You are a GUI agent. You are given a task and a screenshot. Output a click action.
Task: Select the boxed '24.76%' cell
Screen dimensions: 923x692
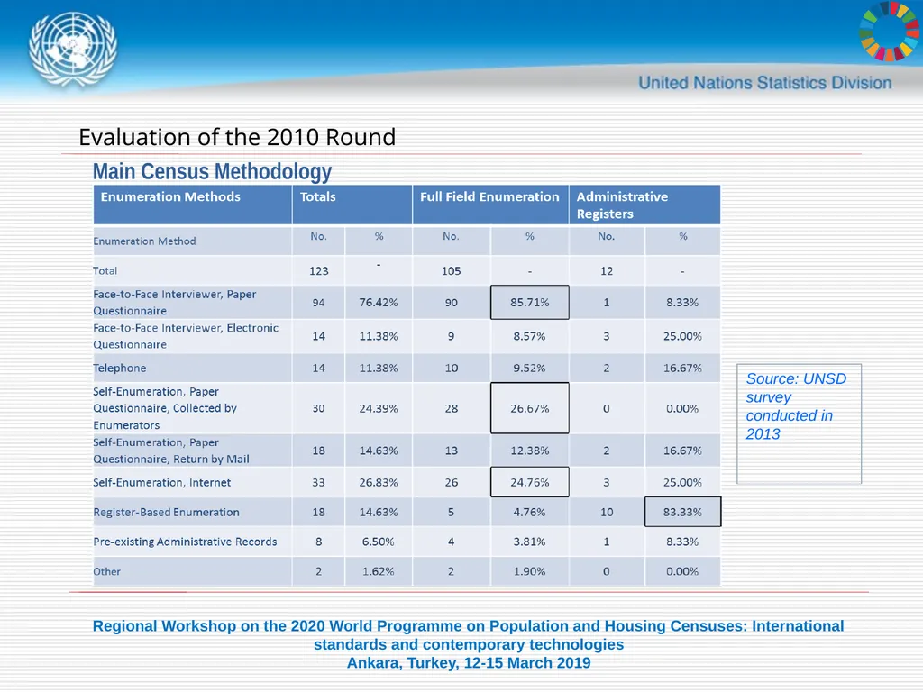pos(530,482)
